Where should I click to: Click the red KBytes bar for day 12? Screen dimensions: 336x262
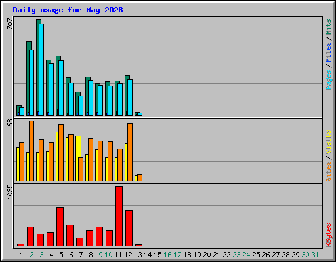pyautogui.click(x=129, y=229)
